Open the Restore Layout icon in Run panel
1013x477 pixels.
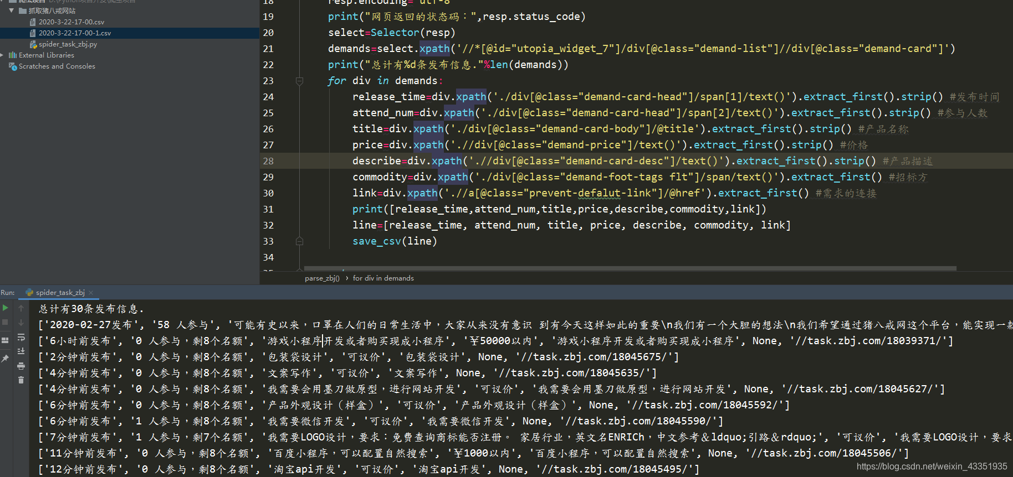(5, 340)
